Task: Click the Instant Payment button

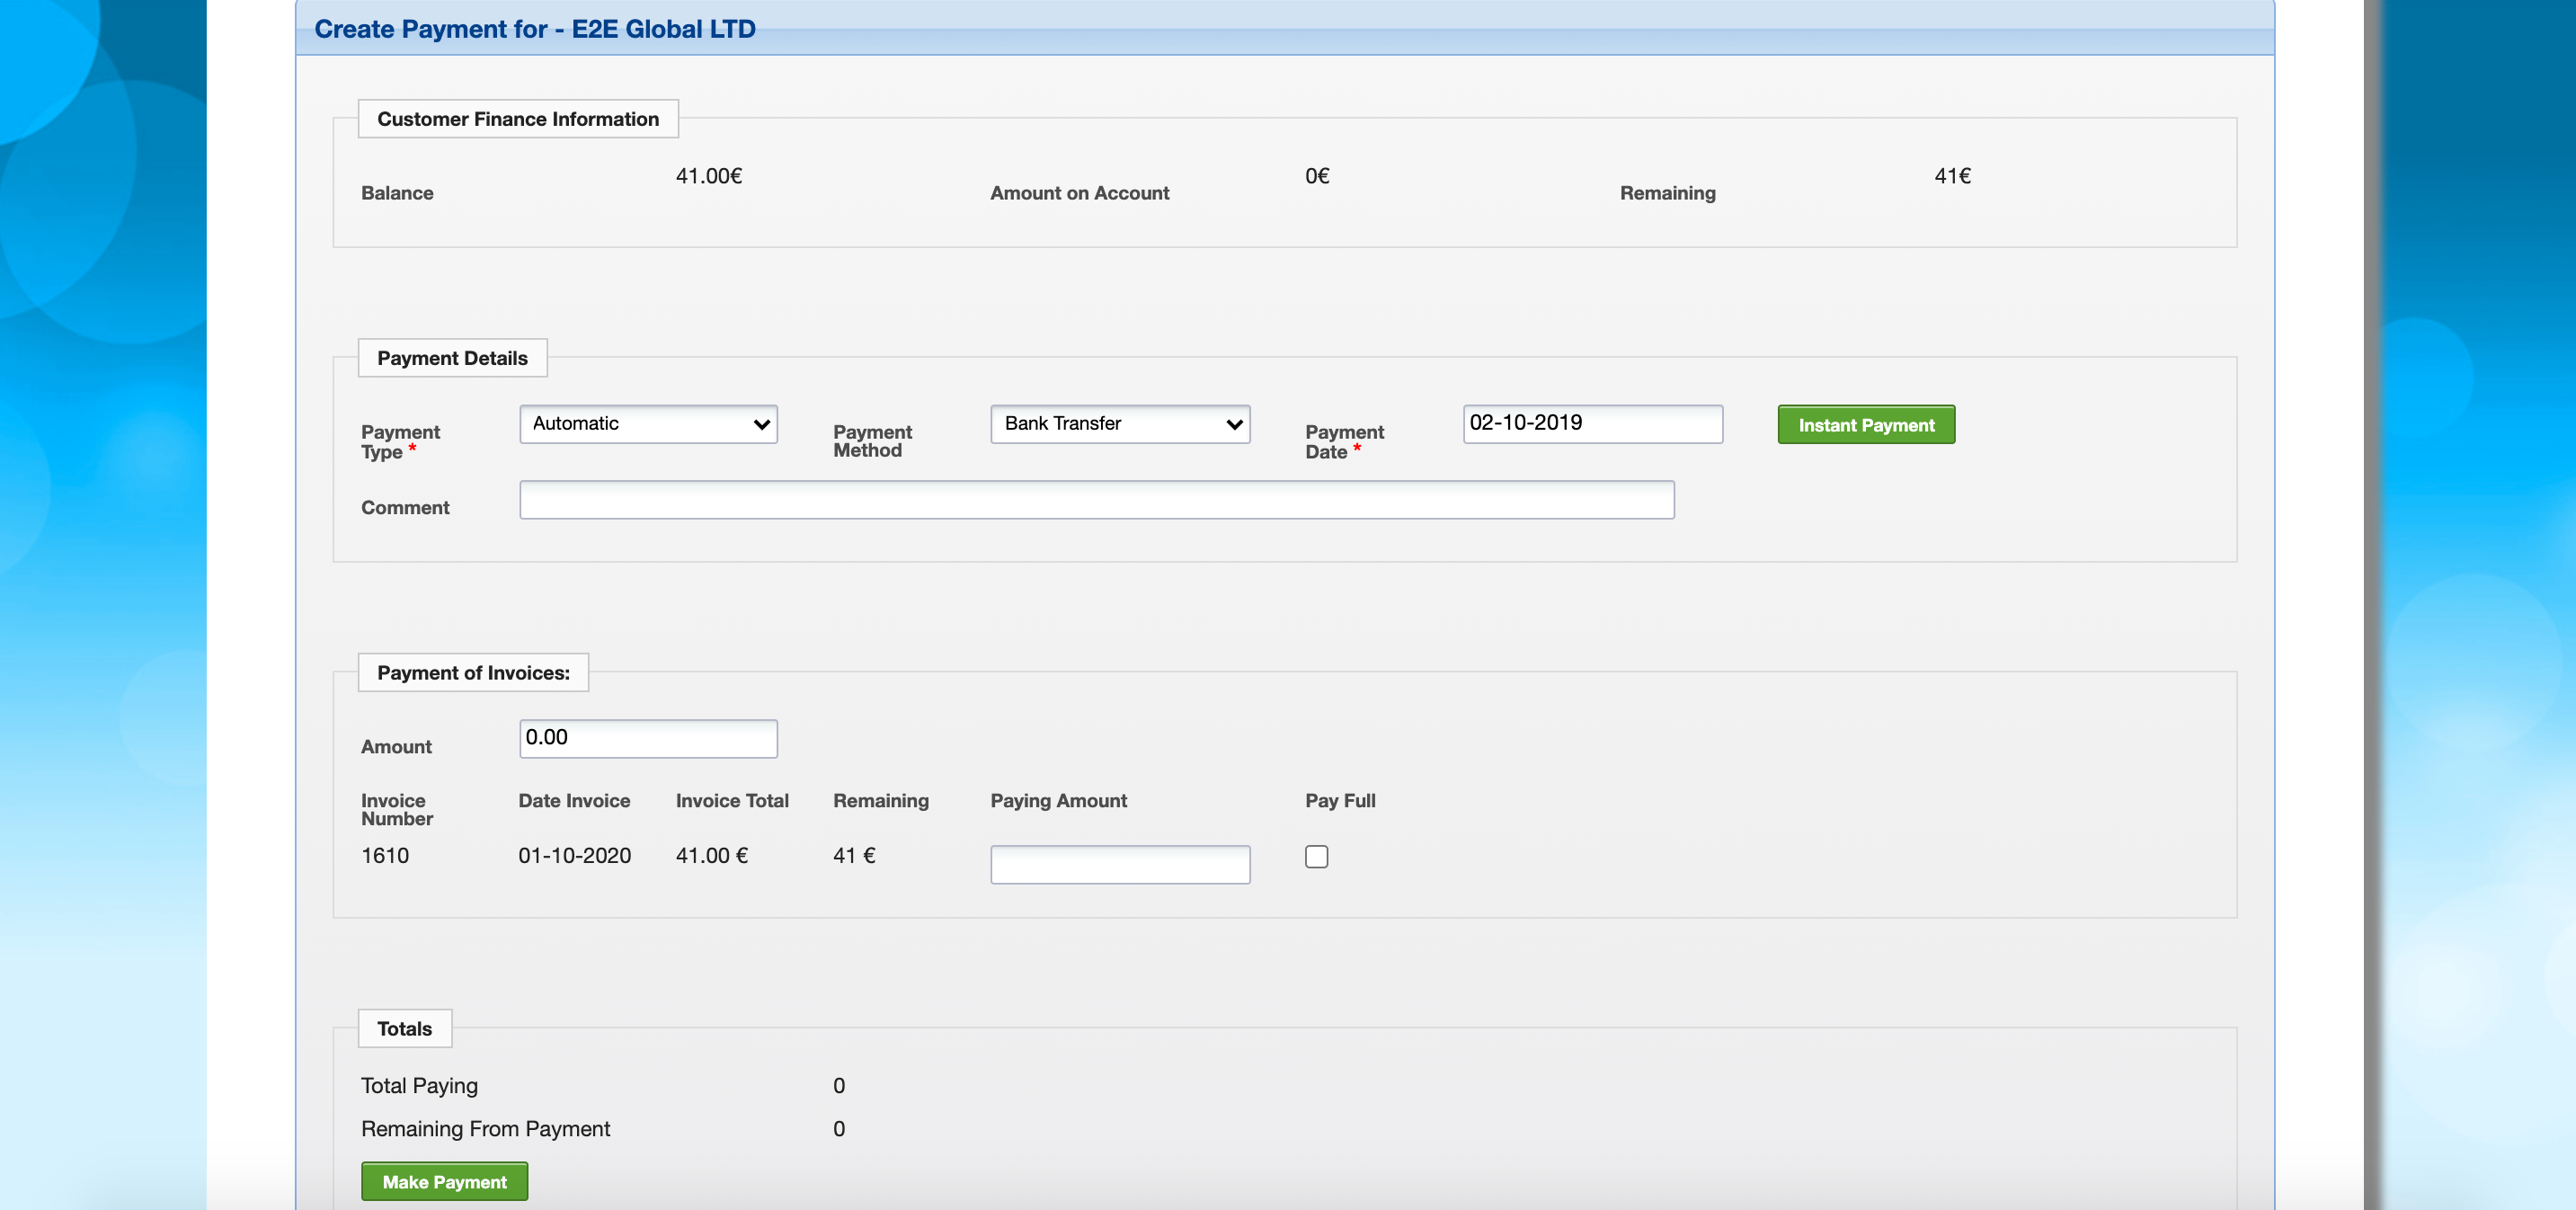Action: click(1866, 425)
